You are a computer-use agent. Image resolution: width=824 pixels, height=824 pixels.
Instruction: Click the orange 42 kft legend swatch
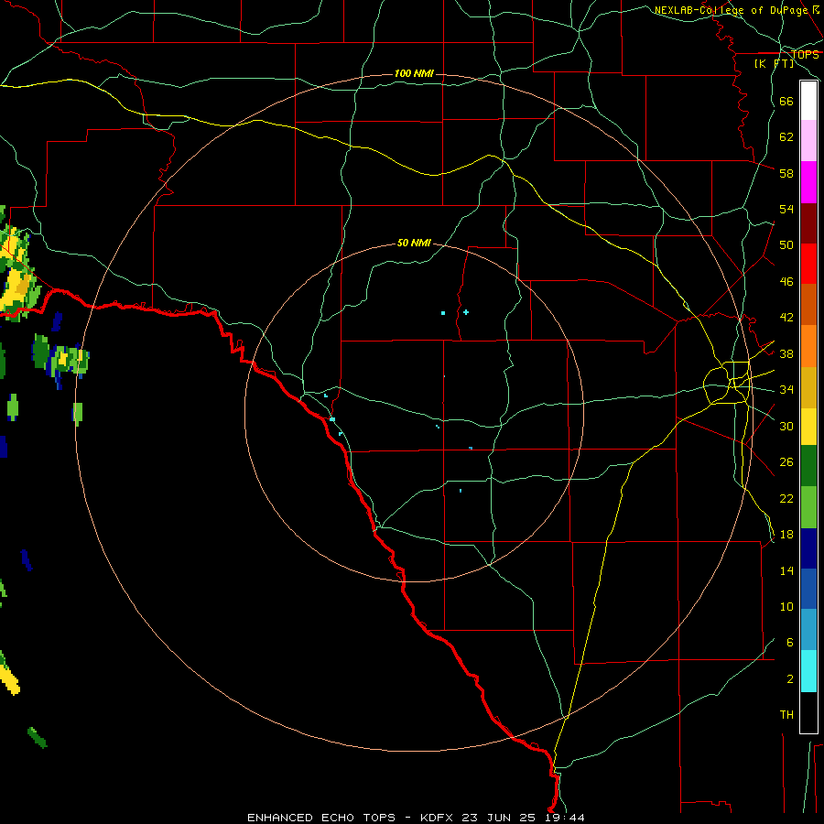click(x=808, y=346)
